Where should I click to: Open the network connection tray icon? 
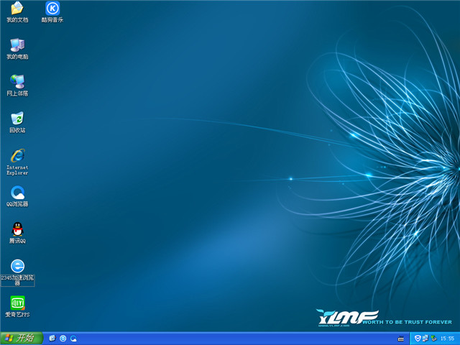click(x=425, y=339)
